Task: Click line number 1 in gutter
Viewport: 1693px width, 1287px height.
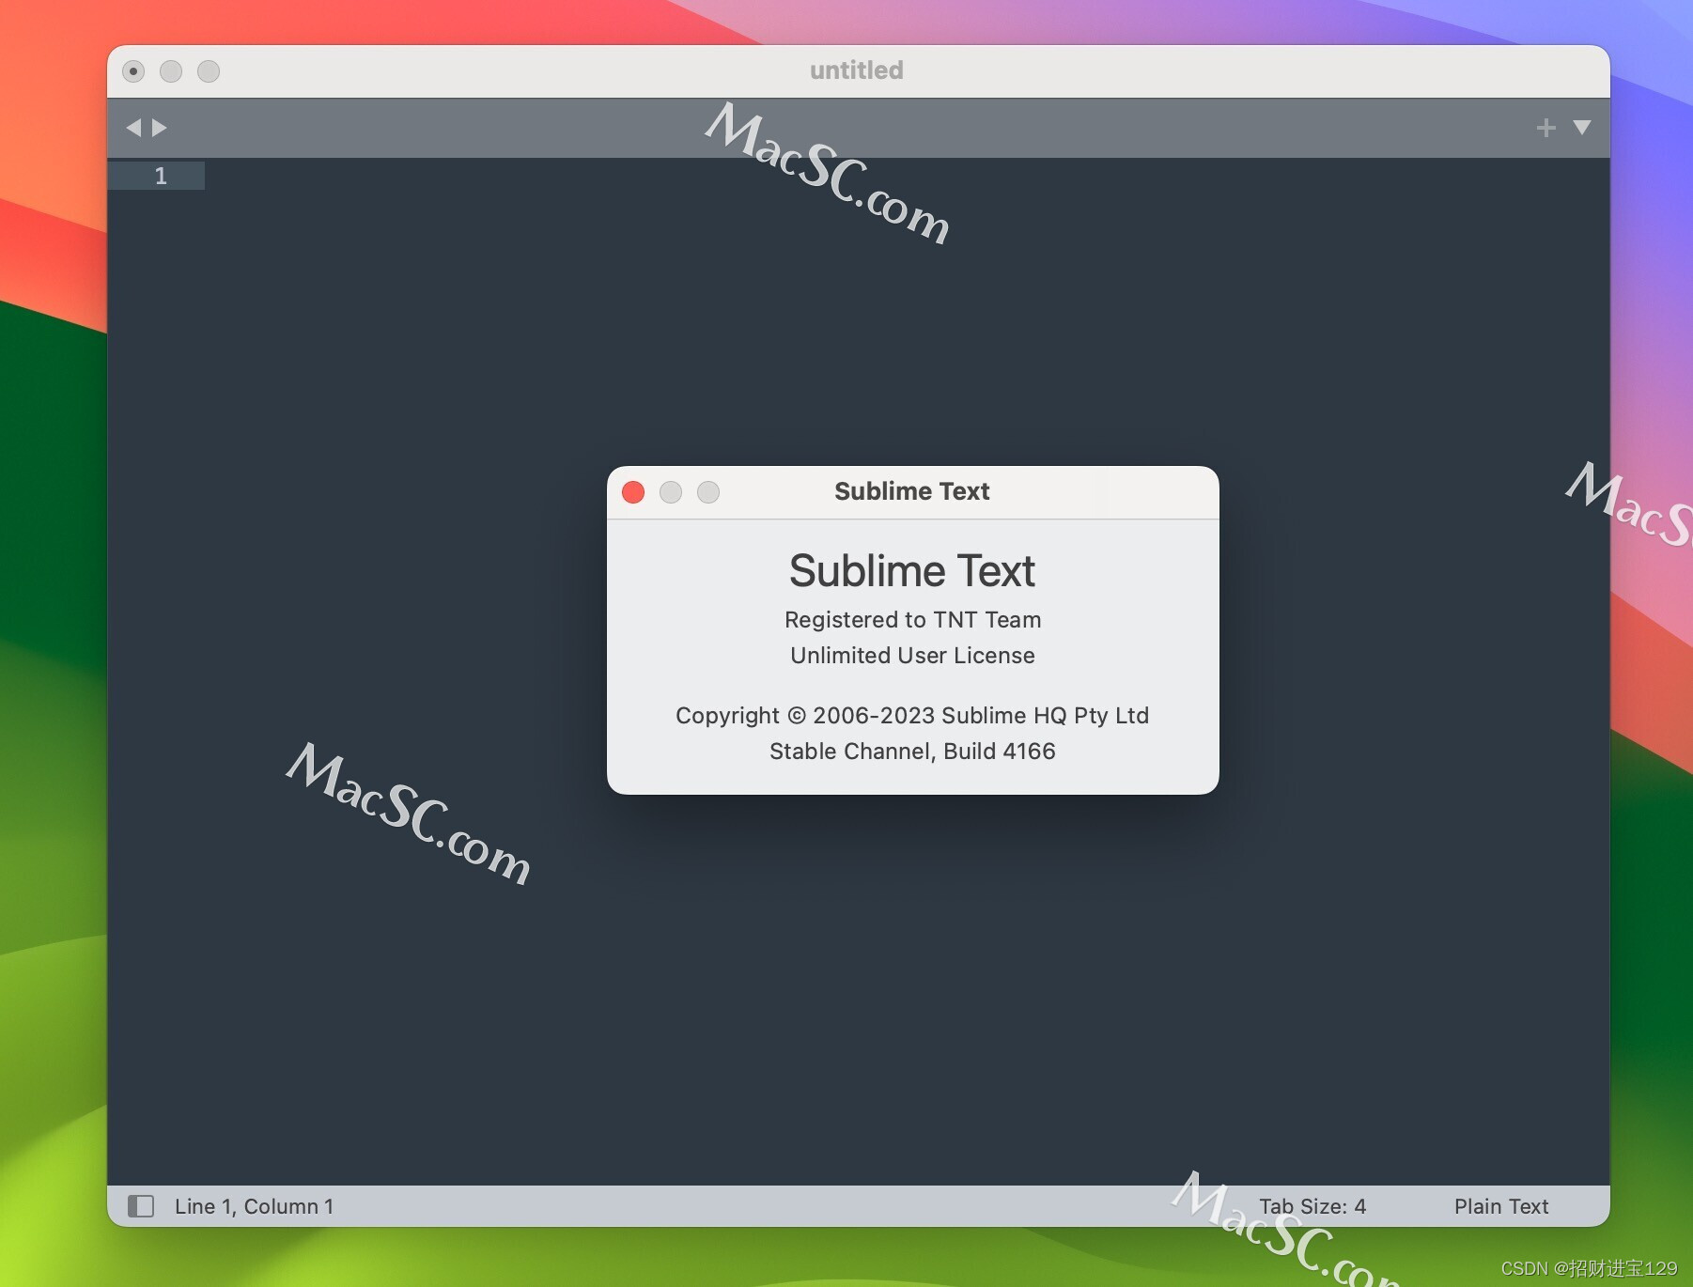Action: tap(161, 176)
